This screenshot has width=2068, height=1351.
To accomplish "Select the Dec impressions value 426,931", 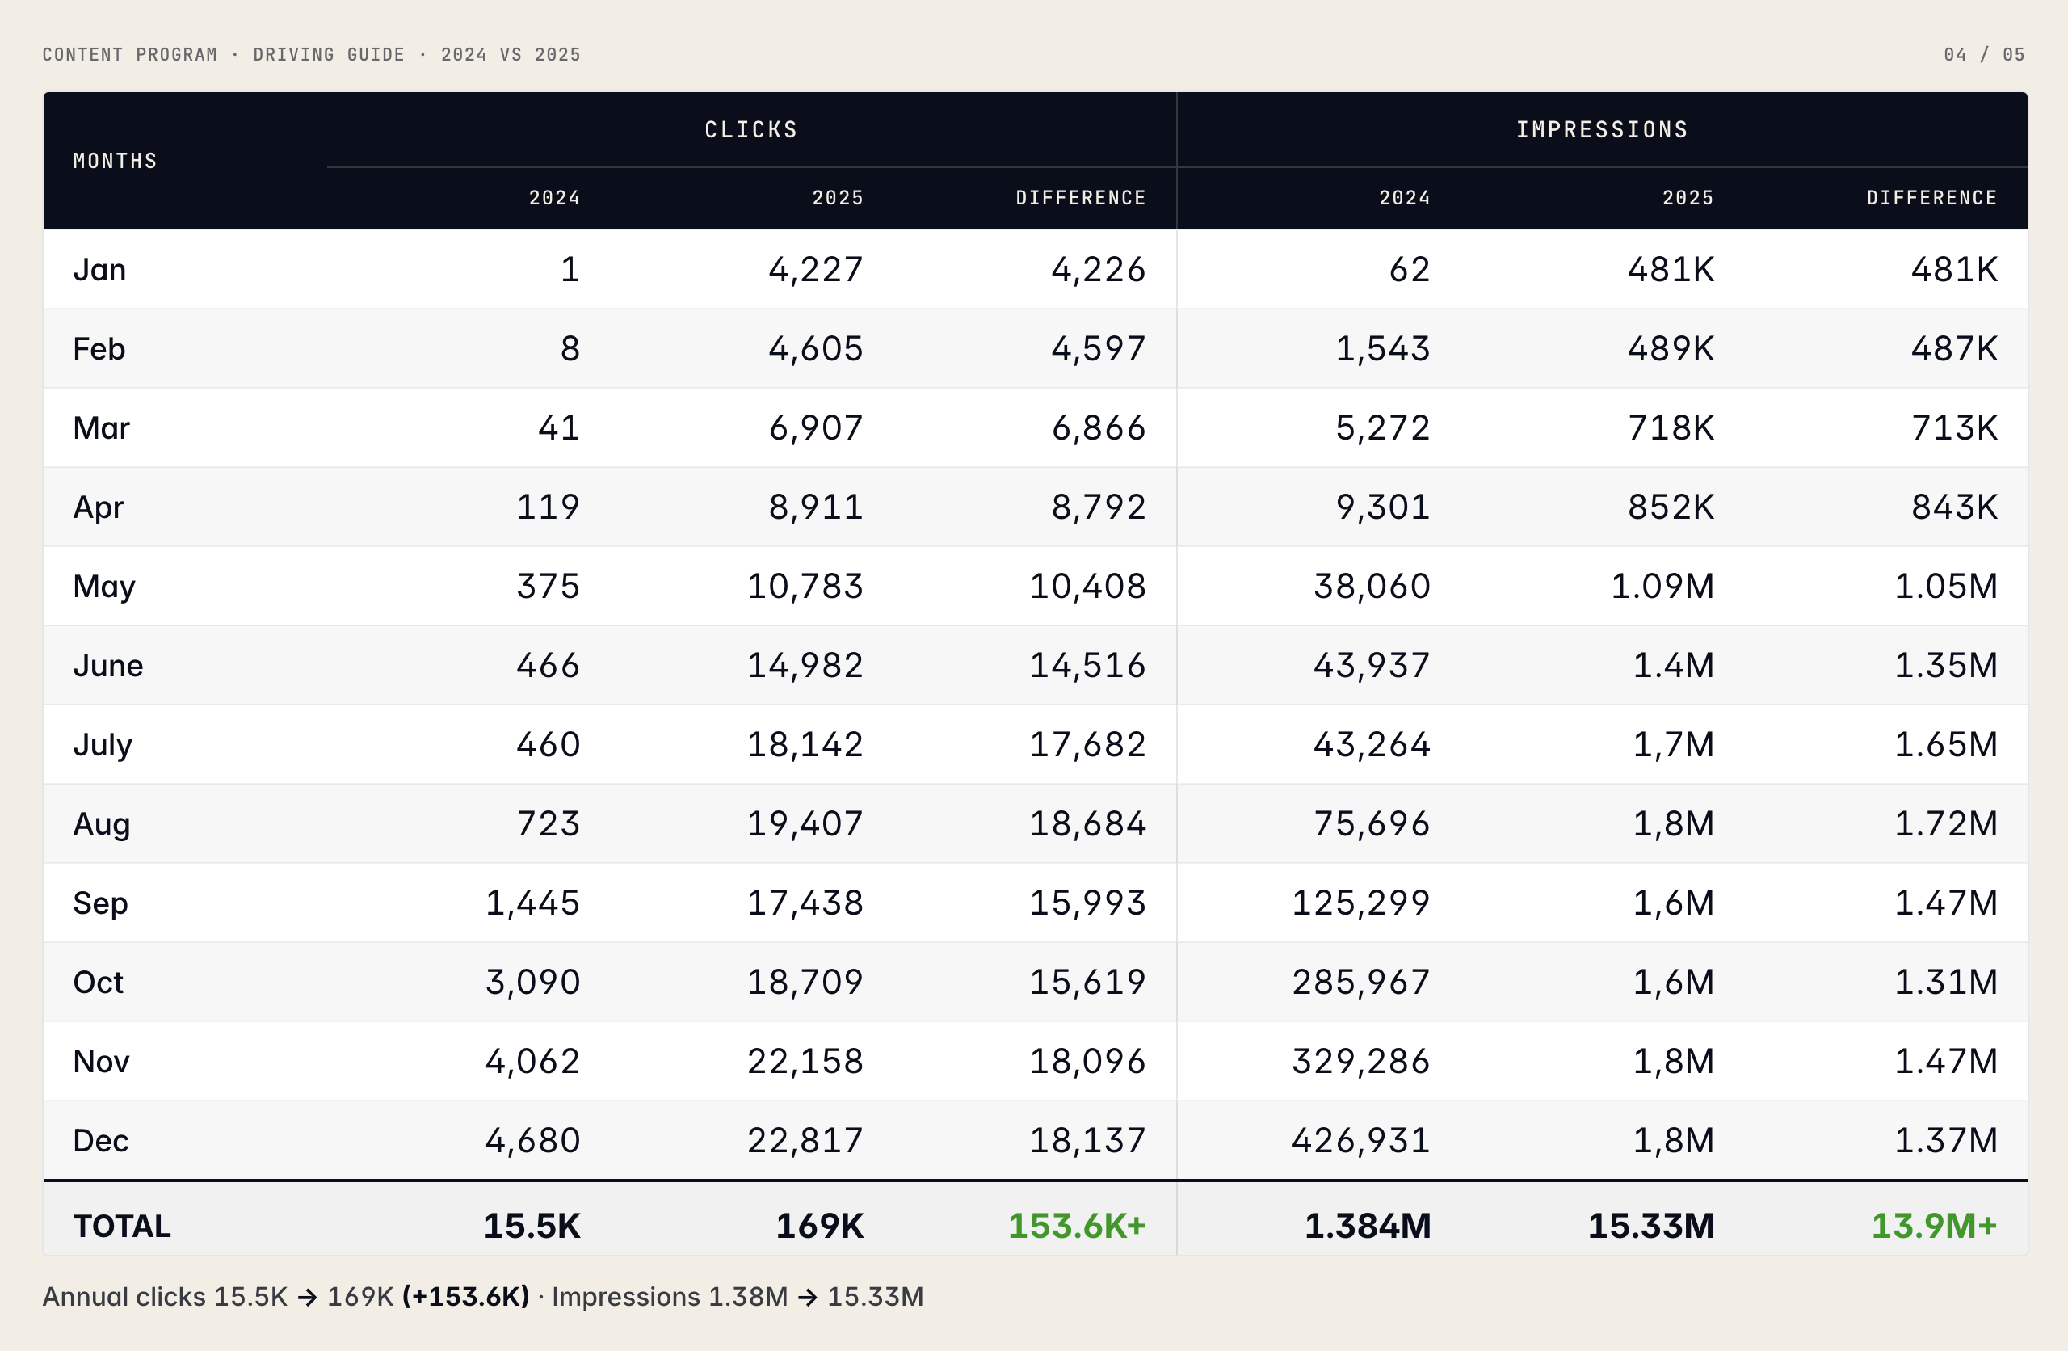I will pyautogui.click(x=1360, y=1140).
